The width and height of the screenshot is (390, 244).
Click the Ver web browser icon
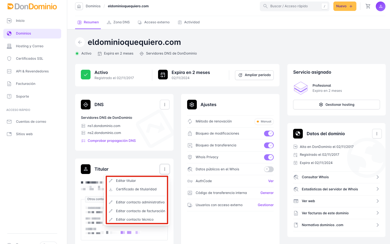(x=296, y=201)
